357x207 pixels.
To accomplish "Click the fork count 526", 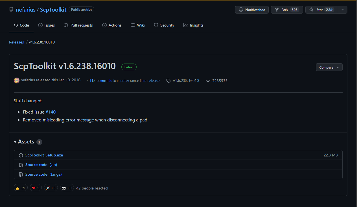I will click(x=294, y=10).
